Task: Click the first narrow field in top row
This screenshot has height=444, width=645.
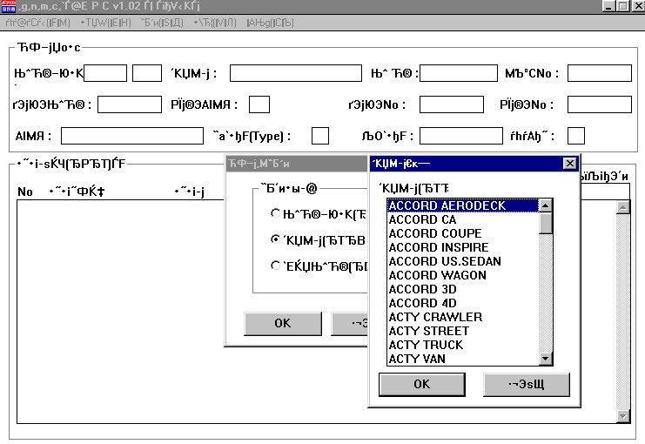Action: click(105, 73)
